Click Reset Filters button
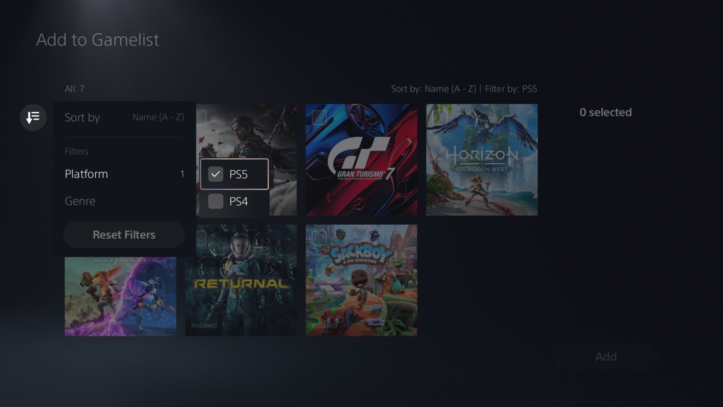Screen dimensions: 723x407 pos(124,234)
